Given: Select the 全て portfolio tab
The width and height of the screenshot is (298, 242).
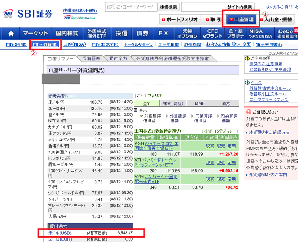Looking at the screenshot, I should [147, 103].
